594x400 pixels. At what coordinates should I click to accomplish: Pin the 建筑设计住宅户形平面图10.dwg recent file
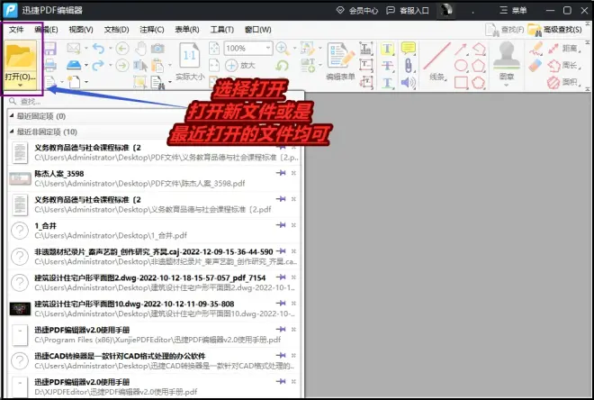coord(281,304)
